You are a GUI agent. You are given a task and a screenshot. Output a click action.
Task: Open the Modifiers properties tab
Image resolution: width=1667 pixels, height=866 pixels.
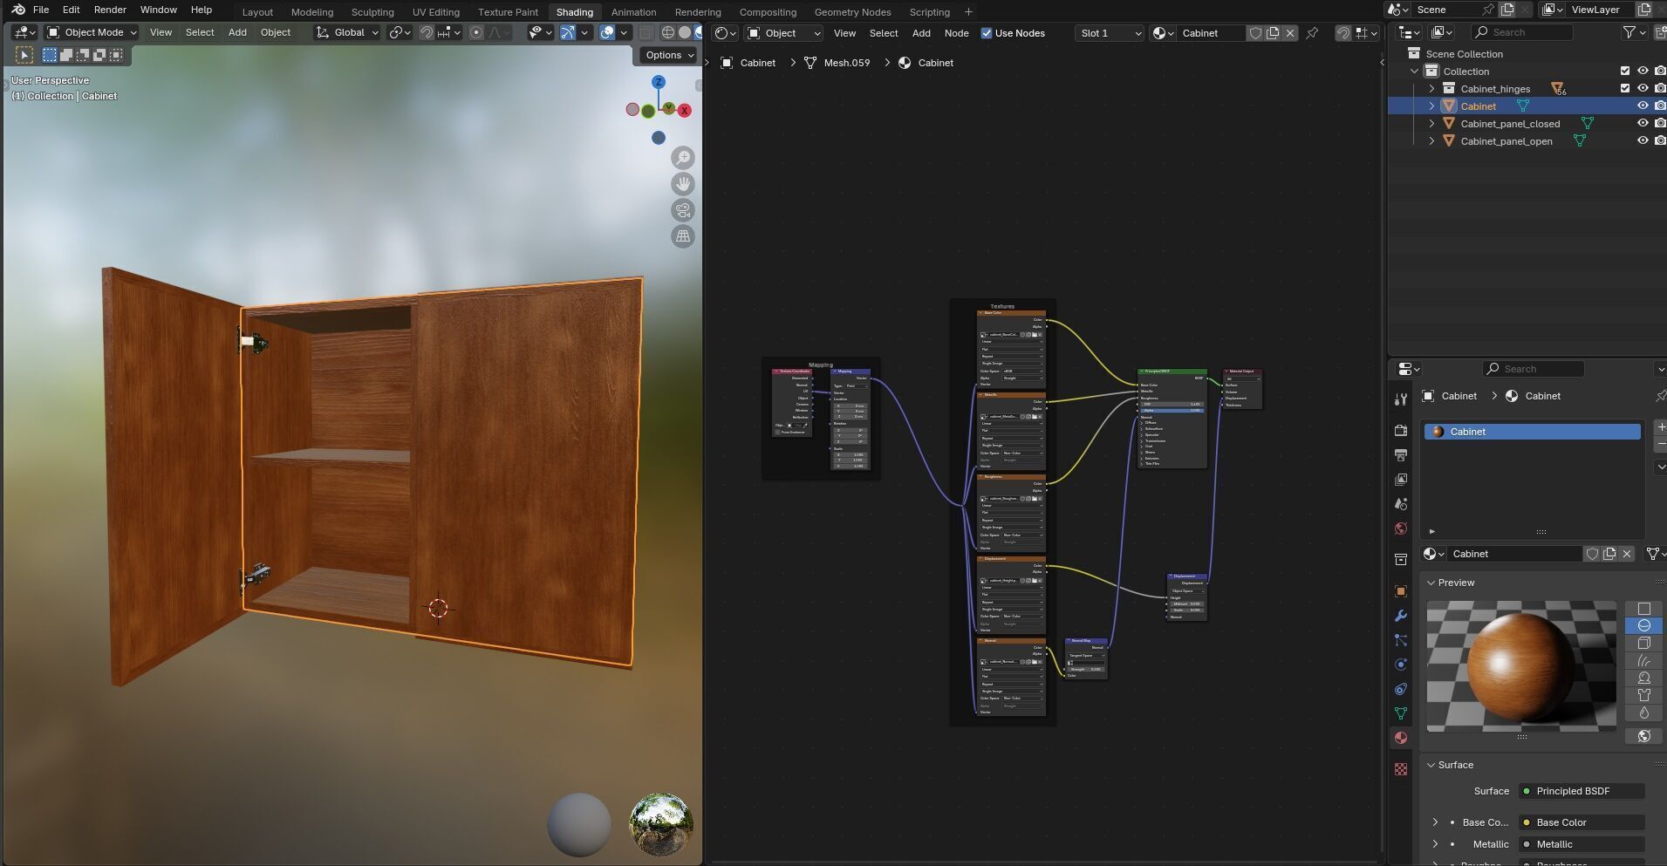pyautogui.click(x=1401, y=615)
